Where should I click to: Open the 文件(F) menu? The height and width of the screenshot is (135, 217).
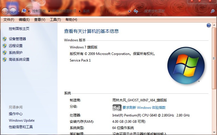(x=9, y=20)
